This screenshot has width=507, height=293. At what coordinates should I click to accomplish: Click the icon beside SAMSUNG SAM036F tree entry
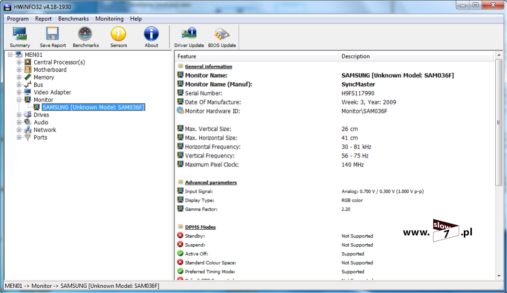tap(37, 107)
